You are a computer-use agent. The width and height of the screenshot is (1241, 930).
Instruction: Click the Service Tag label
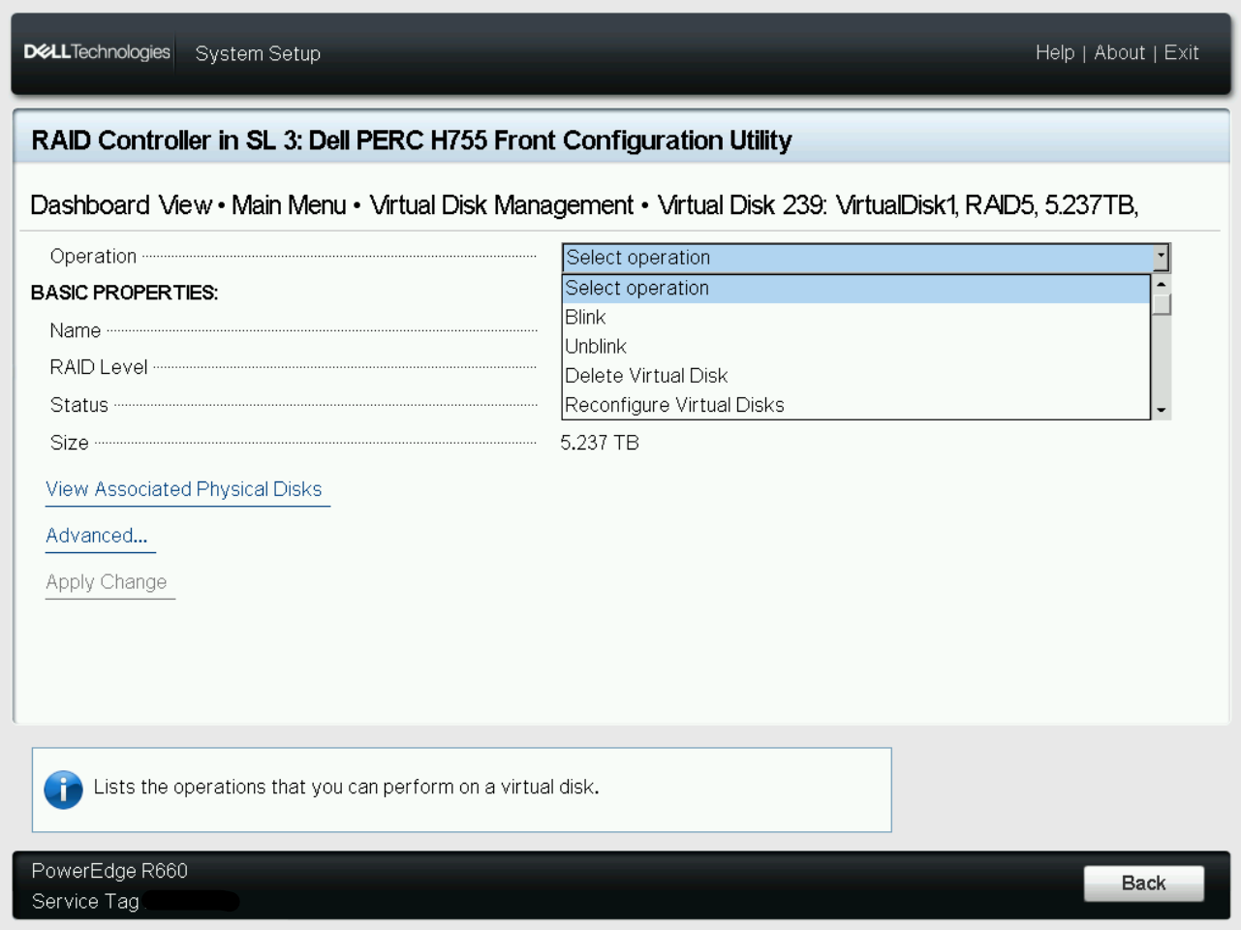click(85, 902)
